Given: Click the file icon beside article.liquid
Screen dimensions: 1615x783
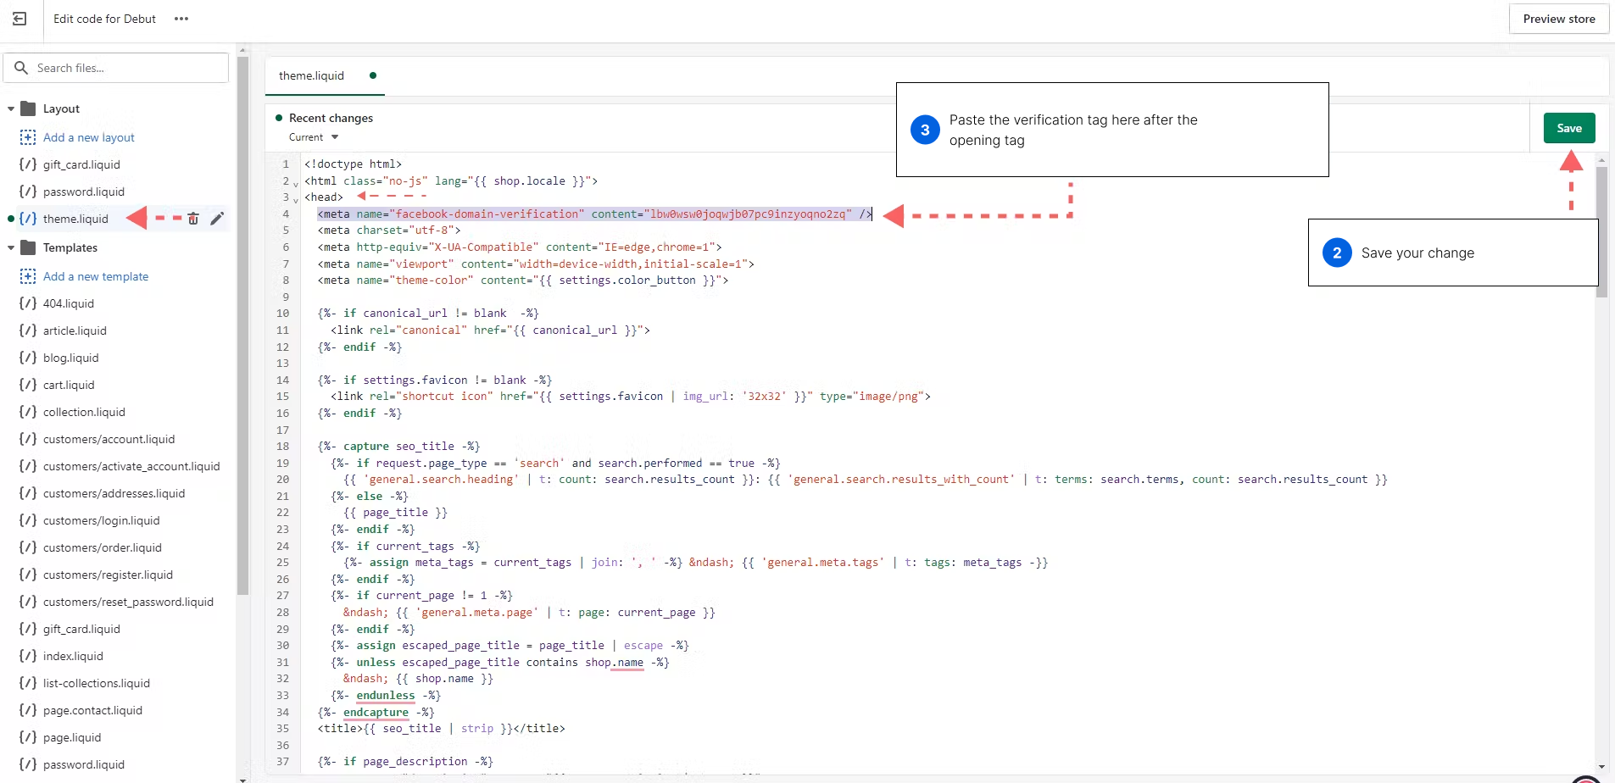Looking at the screenshot, I should click(x=28, y=330).
